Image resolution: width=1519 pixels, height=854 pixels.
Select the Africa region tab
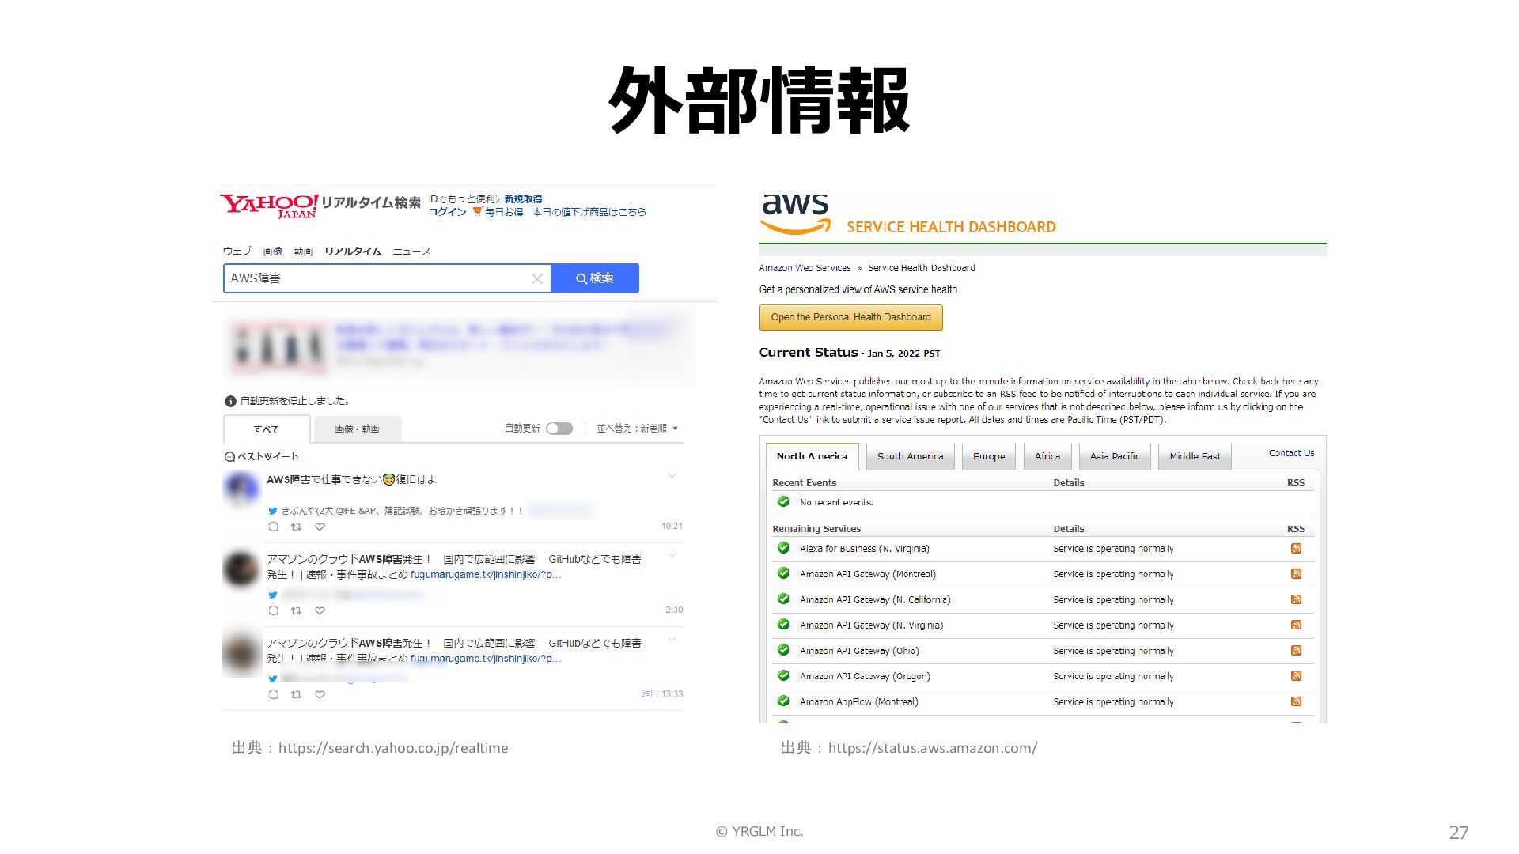(1047, 456)
